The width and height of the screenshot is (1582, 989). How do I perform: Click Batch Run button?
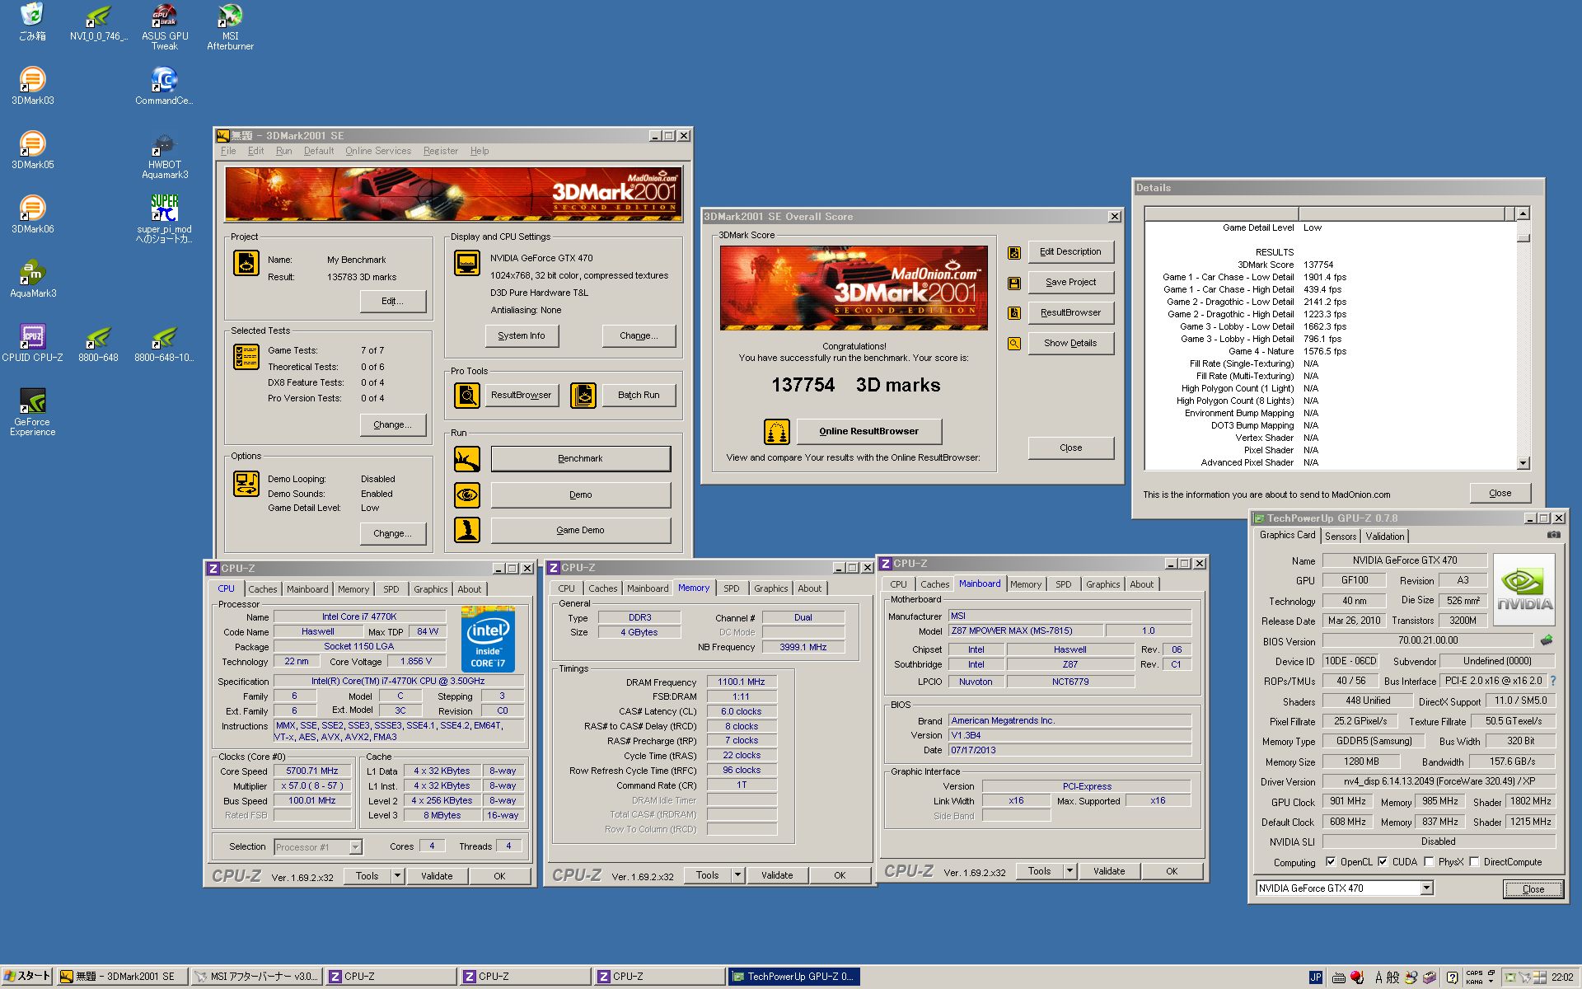click(639, 395)
